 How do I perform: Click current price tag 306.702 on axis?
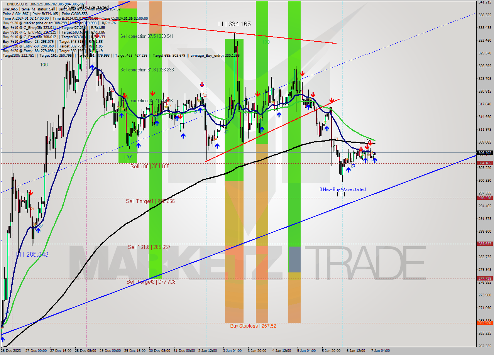(x=485, y=153)
